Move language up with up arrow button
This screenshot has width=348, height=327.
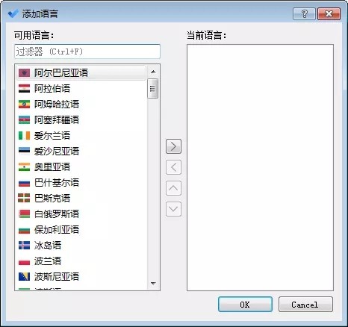coord(173,188)
